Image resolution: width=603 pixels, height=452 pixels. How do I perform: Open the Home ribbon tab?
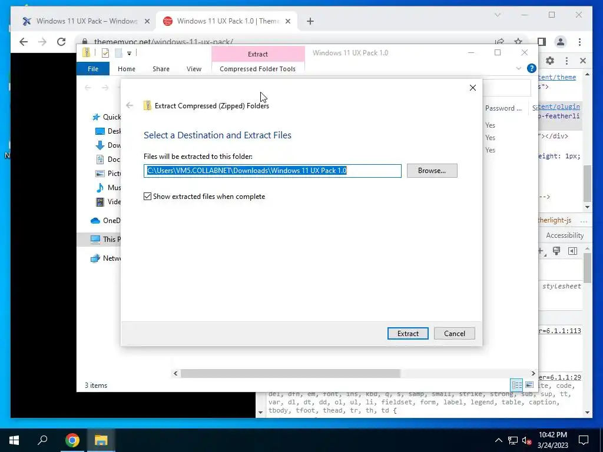pyautogui.click(x=127, y=69)
